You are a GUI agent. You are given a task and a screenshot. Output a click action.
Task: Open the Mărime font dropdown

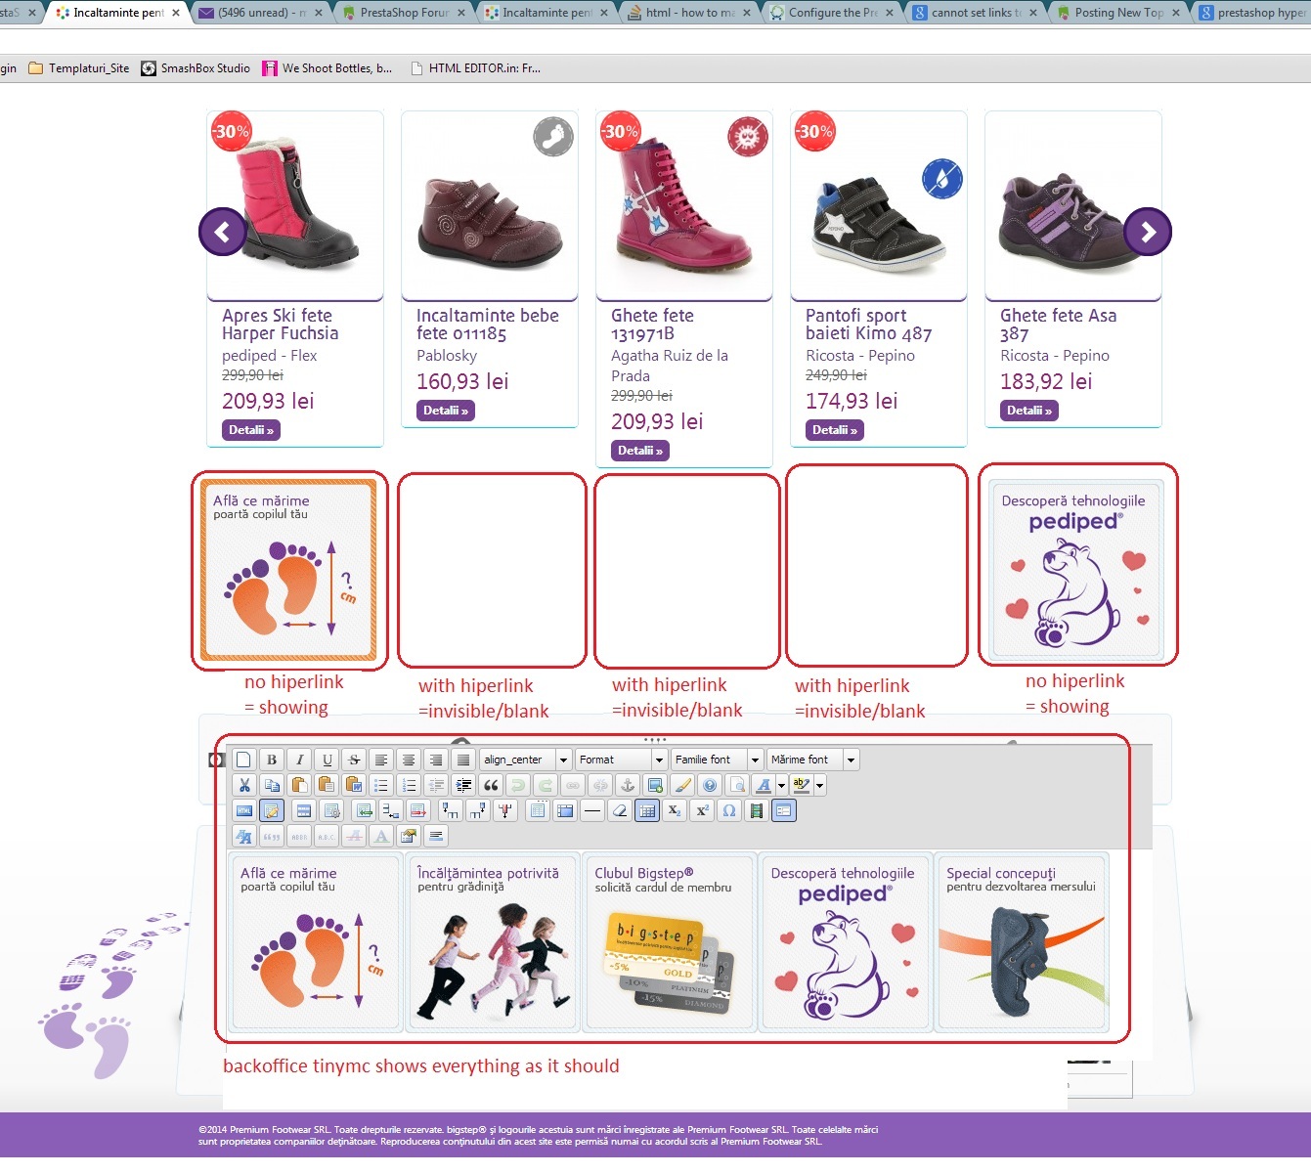(x=812, y=760)
